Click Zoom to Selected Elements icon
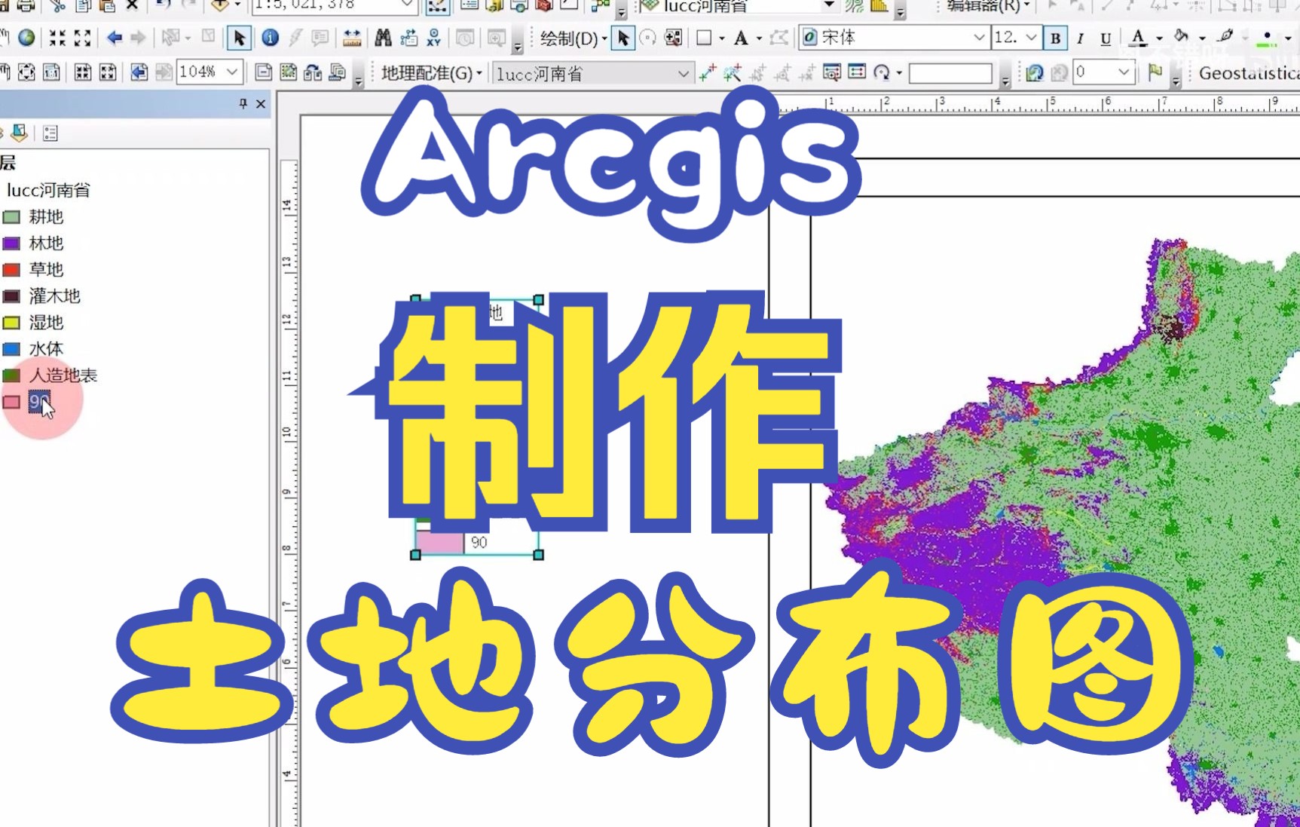Image resolution: width=1300 pixels, height=827 pixels. click(x=673, y=38)
